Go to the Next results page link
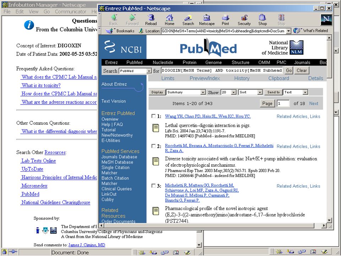Image resolution: width=341 pixels, height=256 pixels. click(314, 103)
